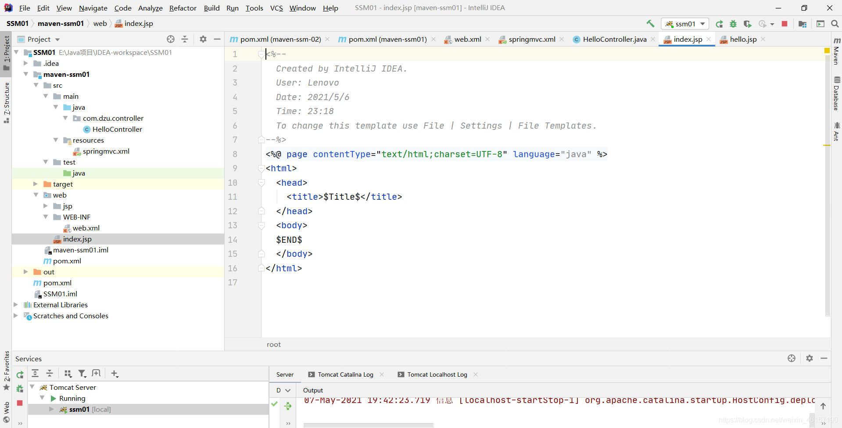Screen dimensions: 842x428
Task: Run with coverage shield icon
Action: (748, 24)
